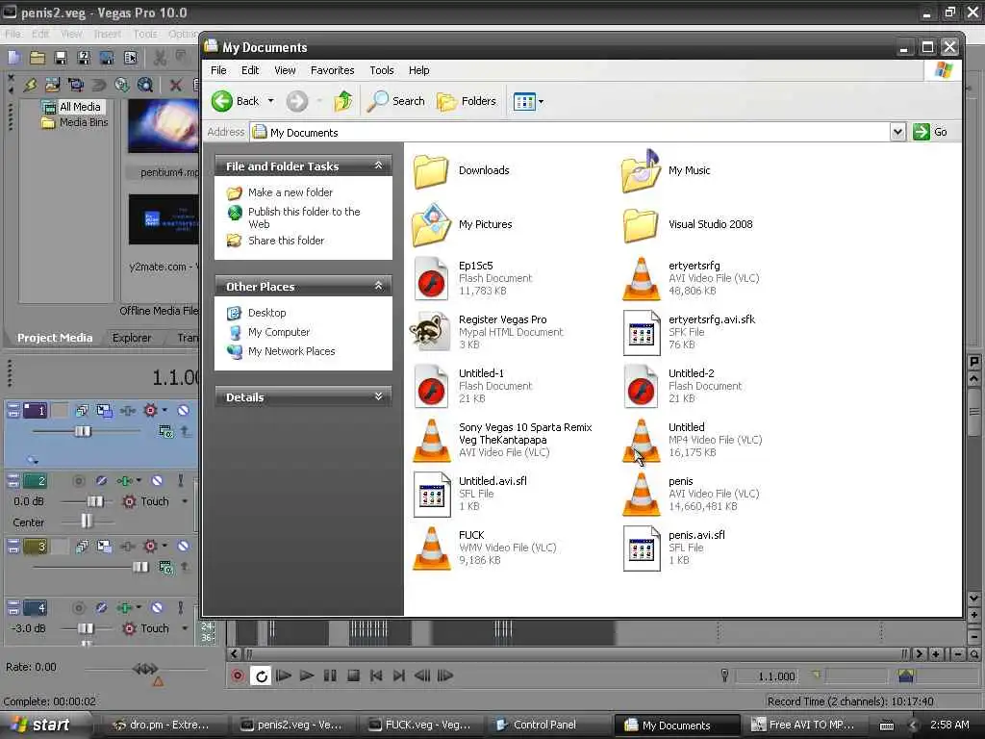
Task: Open the Favorites menu
Action: coord(332,70)
